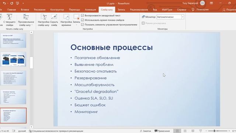The width and height of the screenshot is (236, 133).
Task: Click the user account avatar
Action: [202, 3]
